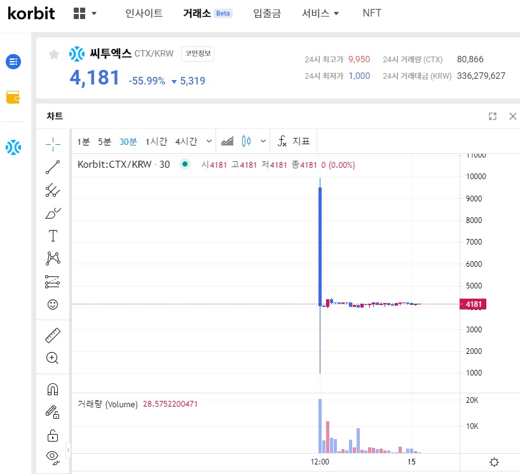Click the tall blue candlestick at 12:00

[x=320, y=247]
